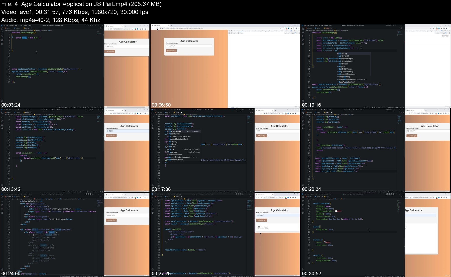Click Calculate Age button in the 00:27:26 frame
This screenshot has width=451, height=277.
tap(261, 220)
